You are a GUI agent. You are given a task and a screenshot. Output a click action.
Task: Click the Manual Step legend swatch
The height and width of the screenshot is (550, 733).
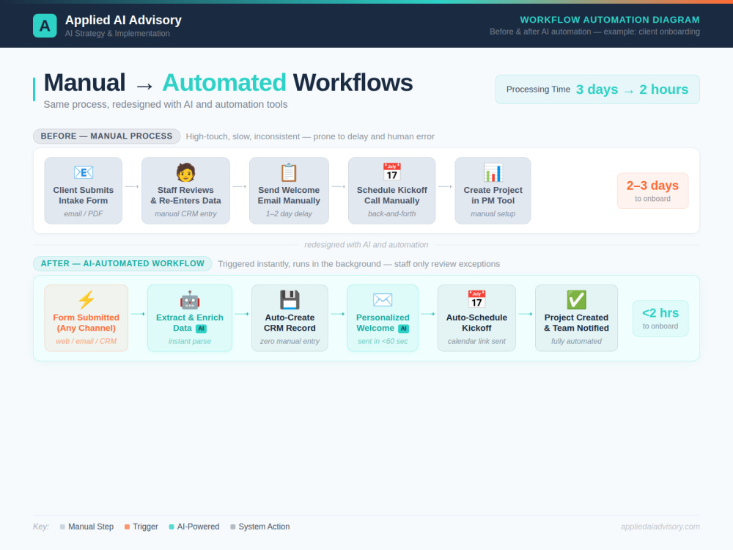(x=62, y=527)
